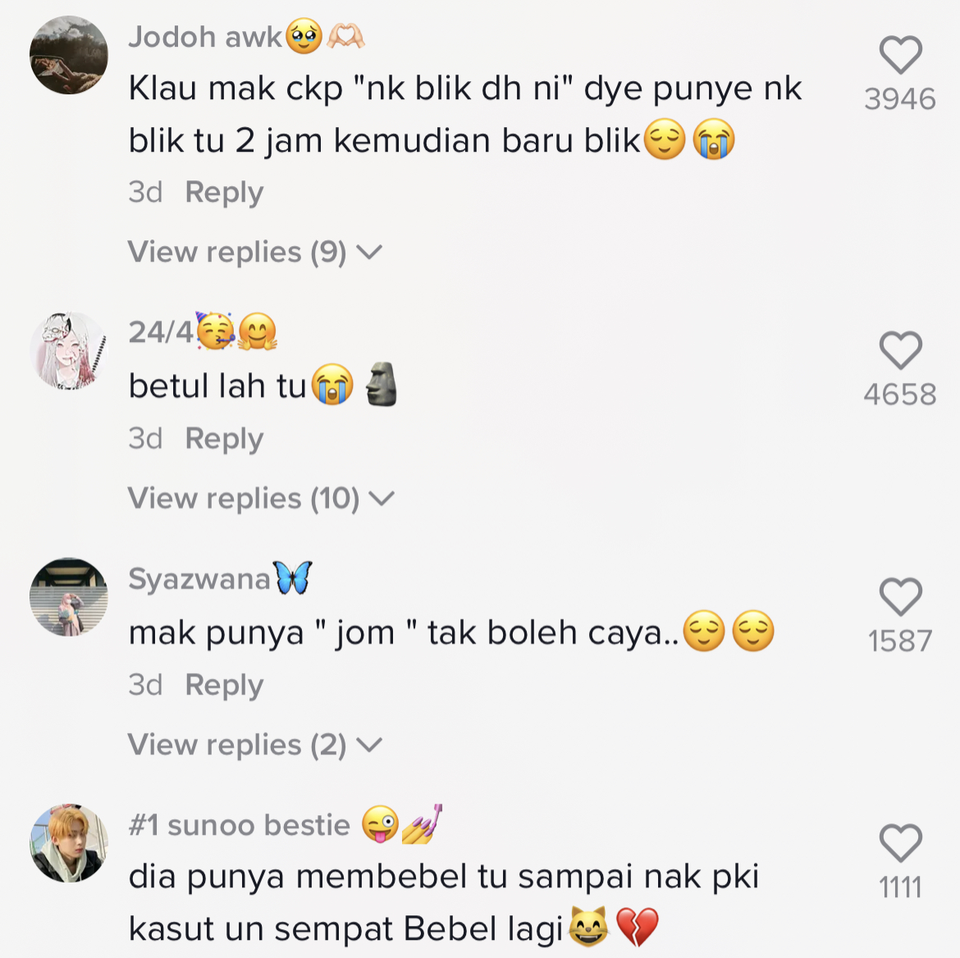Screen dimensions: 960x958
Task: Expand View replies (10)
Action: click(x=261, y=499)
